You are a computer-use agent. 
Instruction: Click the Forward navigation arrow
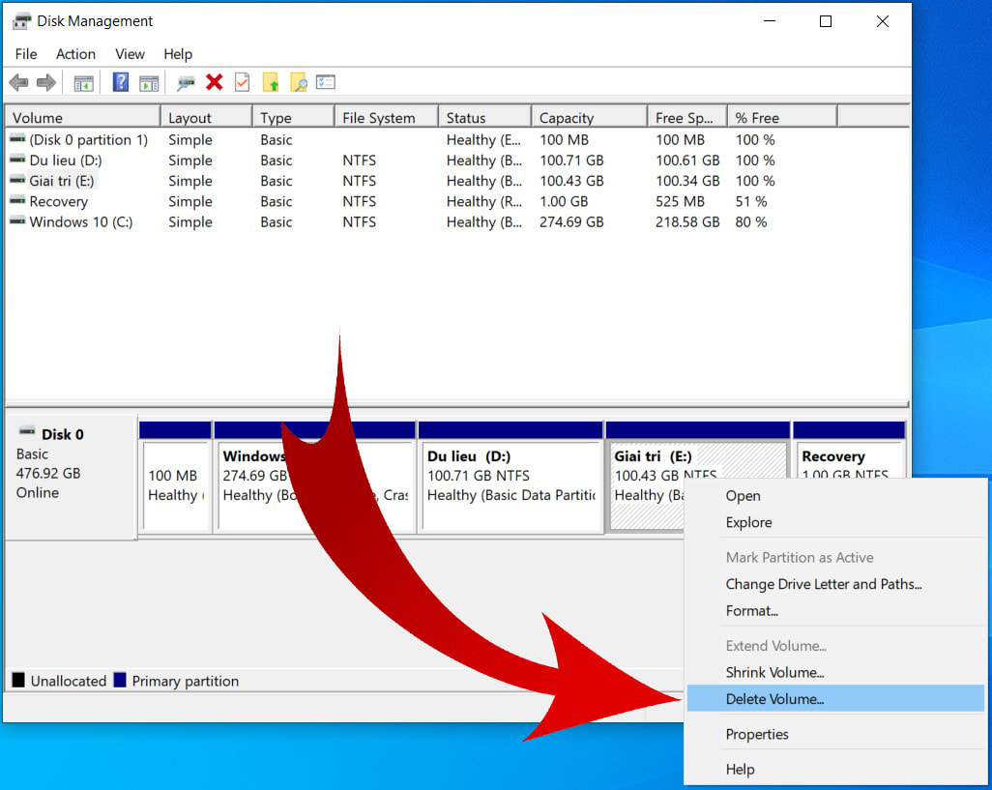(x=45, y=82)
